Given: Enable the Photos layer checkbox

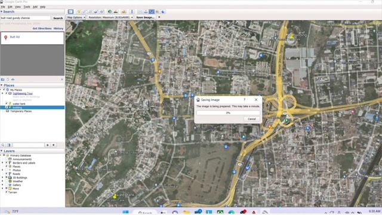Looking at the screenshot, I should click(7, 170).
